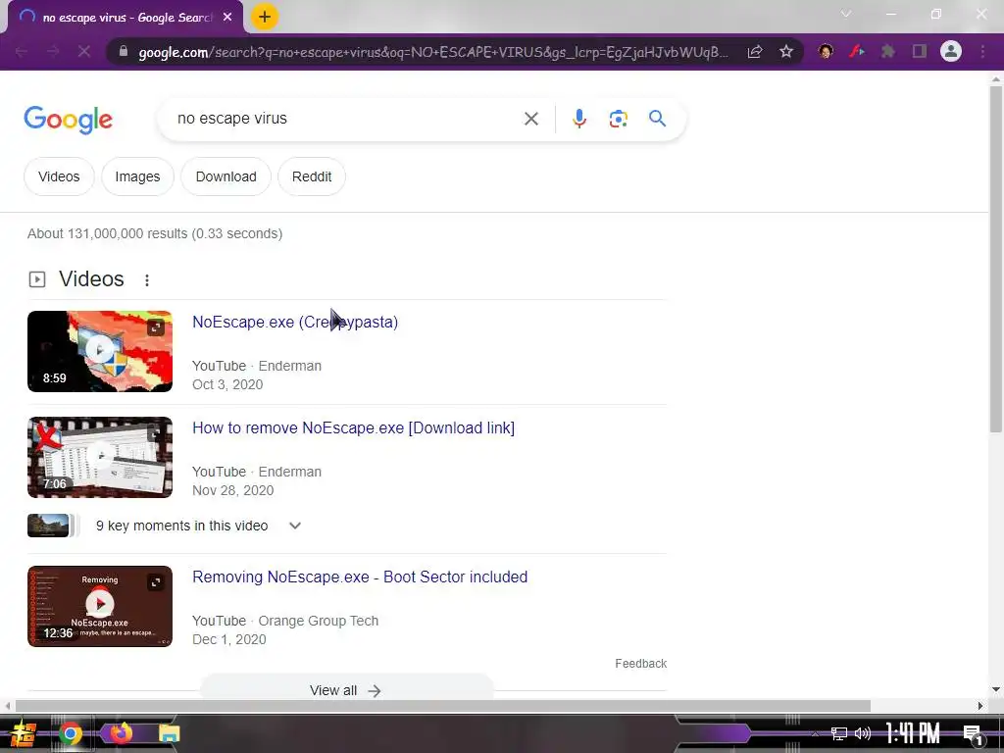Go to the Google homepage logo
This screenshot has width=1004, height=753.
click(69, 120)
